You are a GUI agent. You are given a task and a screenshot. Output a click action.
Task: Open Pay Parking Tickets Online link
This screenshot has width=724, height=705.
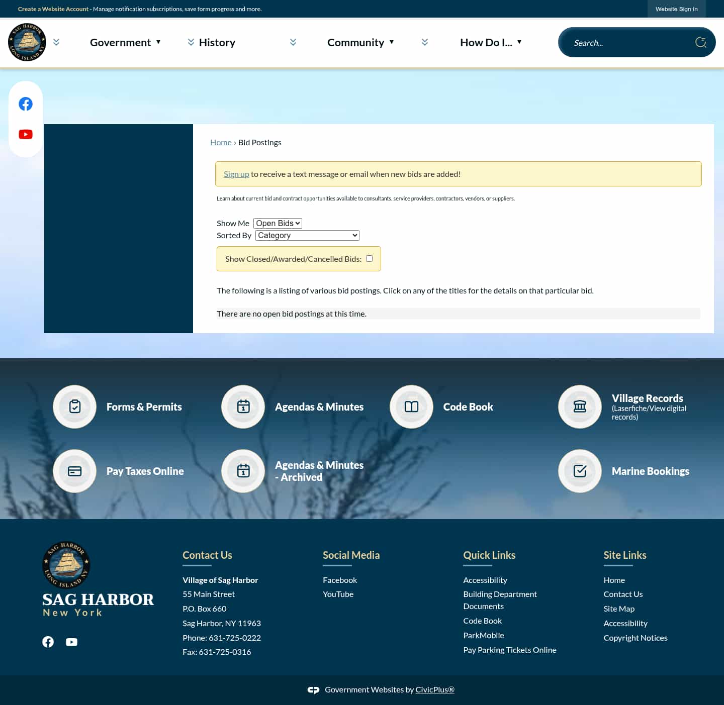click(509, 649)
